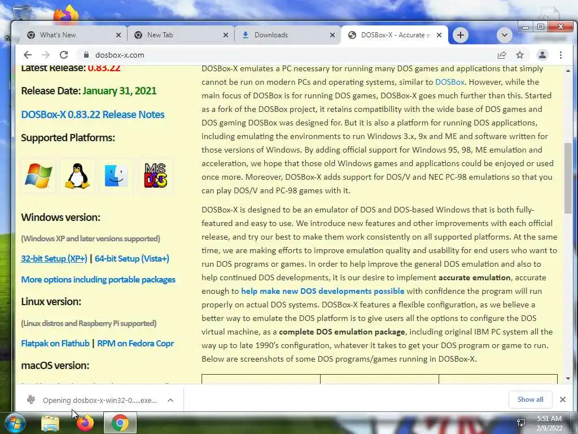Close the downloads bar

(x=563, y=400)
